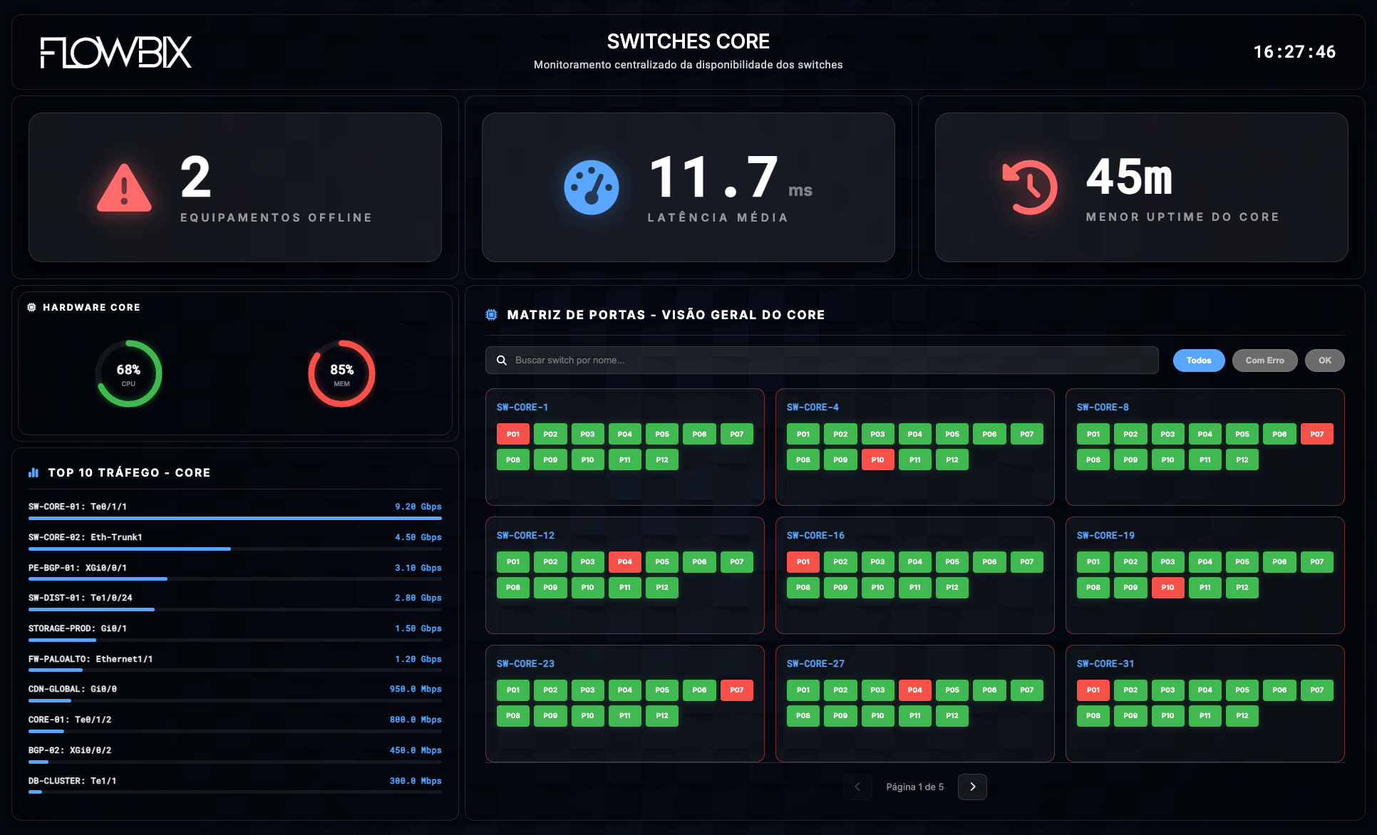Open the SW-CORE-31 card title
1377x835 pixels.
(1105, 664)
